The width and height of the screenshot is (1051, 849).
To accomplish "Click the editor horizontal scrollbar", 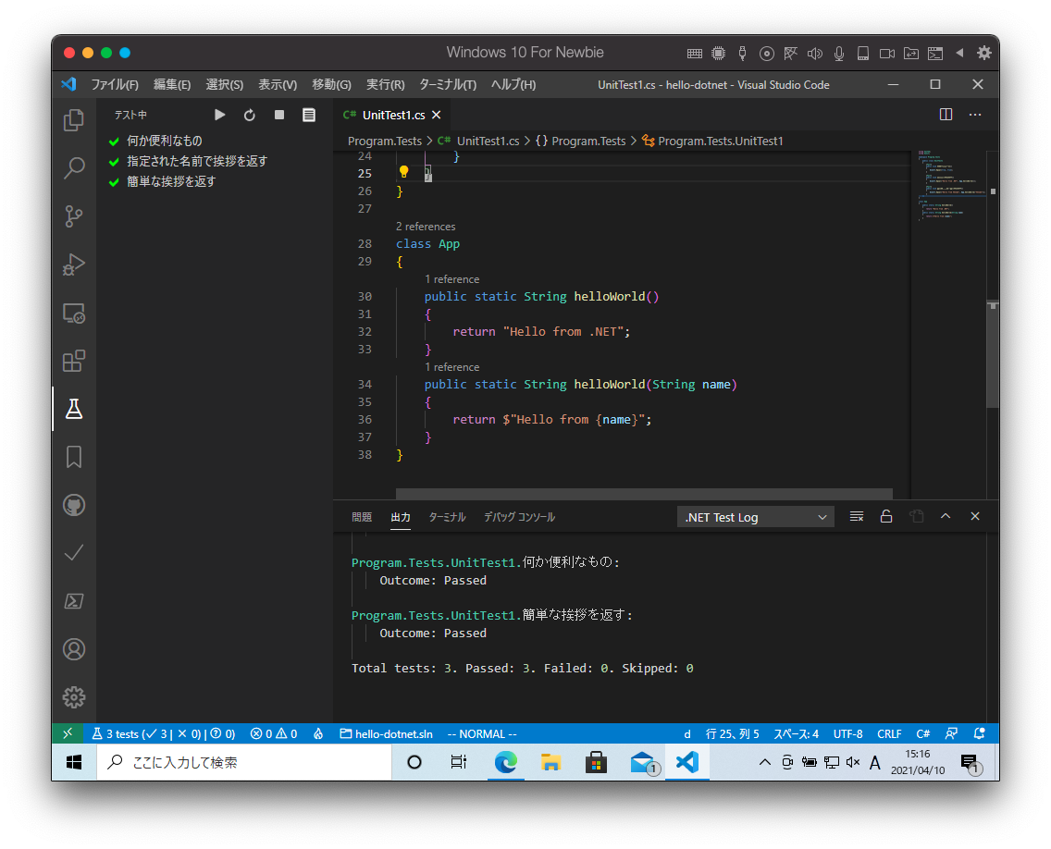I will tap(644, 494).
